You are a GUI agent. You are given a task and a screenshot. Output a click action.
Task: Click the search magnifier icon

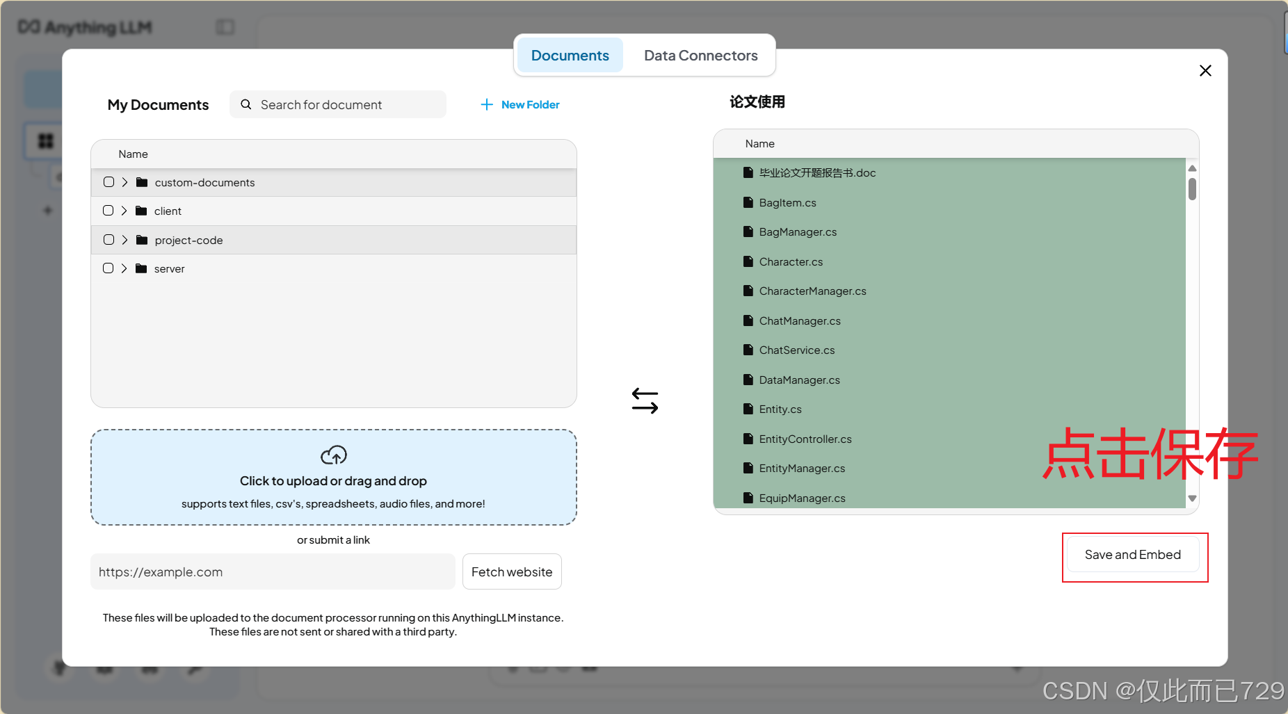pos(245,104)
